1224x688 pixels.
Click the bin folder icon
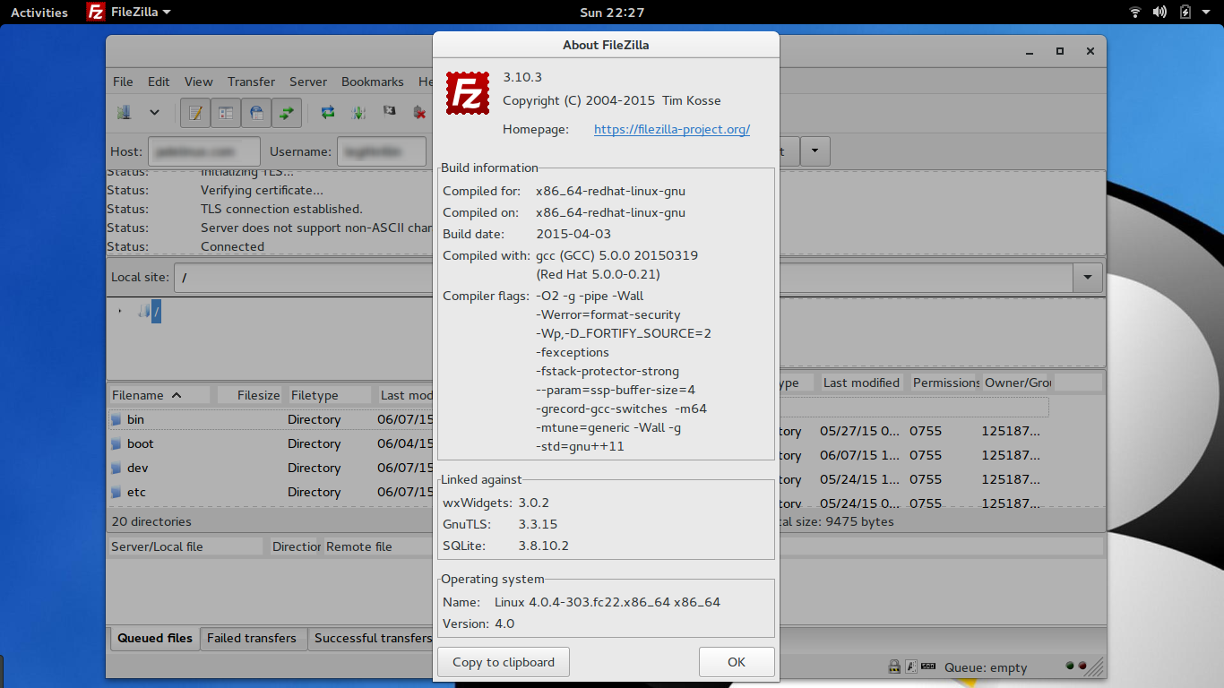[116, 419]
